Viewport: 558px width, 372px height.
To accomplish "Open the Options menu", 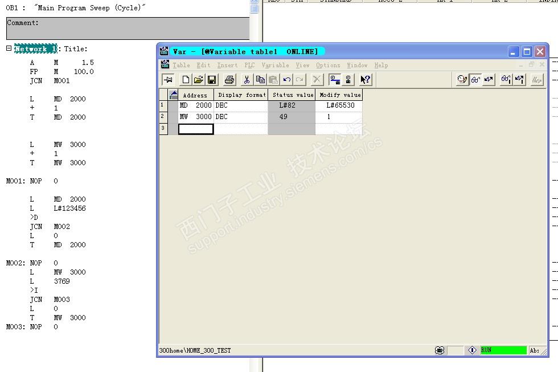I will [328, 65].
